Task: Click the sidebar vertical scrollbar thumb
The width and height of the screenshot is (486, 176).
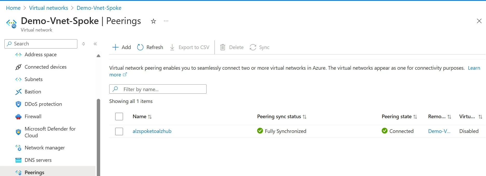Action: pos(98,137)
